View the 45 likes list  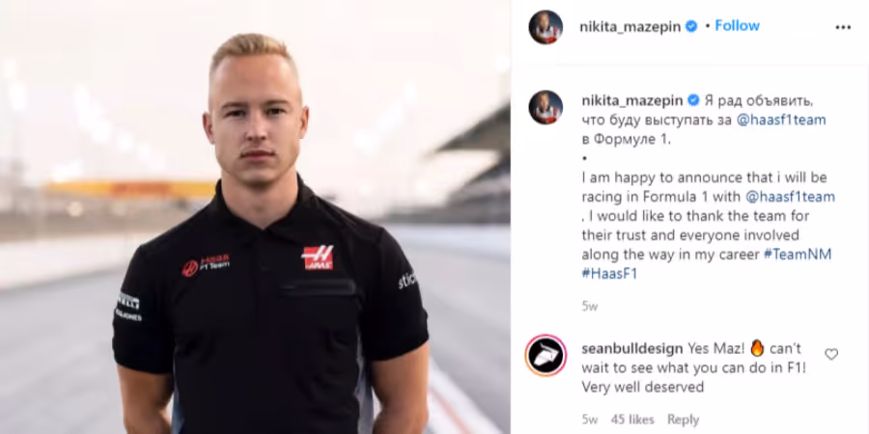(632, 420)
